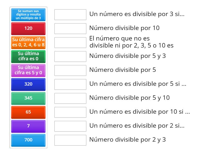The image size is (207, 155).
Task: Click the box beside 'Número divisible por 2 y 3'
Action: pos(70,140)
